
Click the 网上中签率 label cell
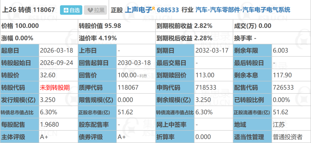(x=175, y=125)
